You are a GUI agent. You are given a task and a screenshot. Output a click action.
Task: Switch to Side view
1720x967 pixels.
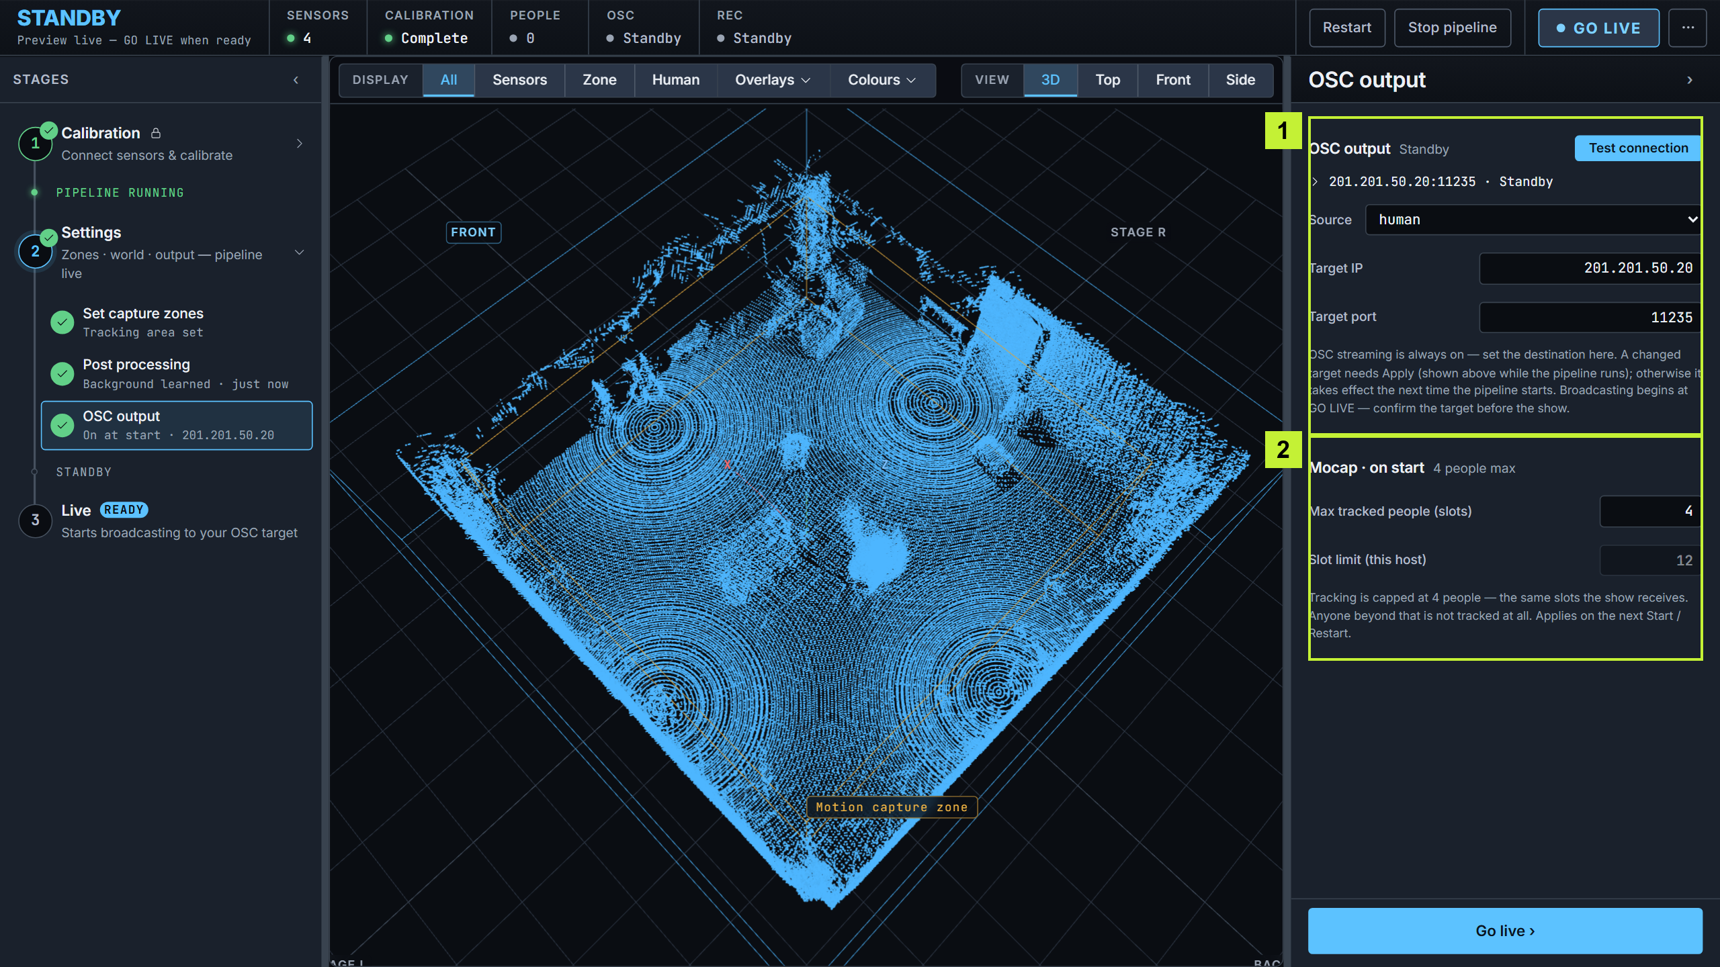(x=1240, y=80)
